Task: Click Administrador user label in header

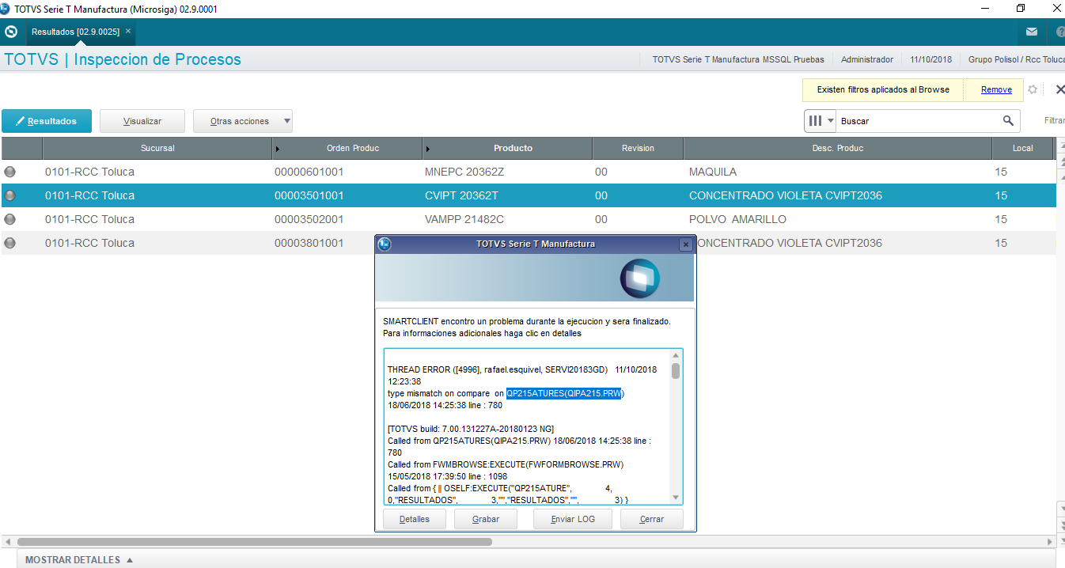Action: (867, 59)
